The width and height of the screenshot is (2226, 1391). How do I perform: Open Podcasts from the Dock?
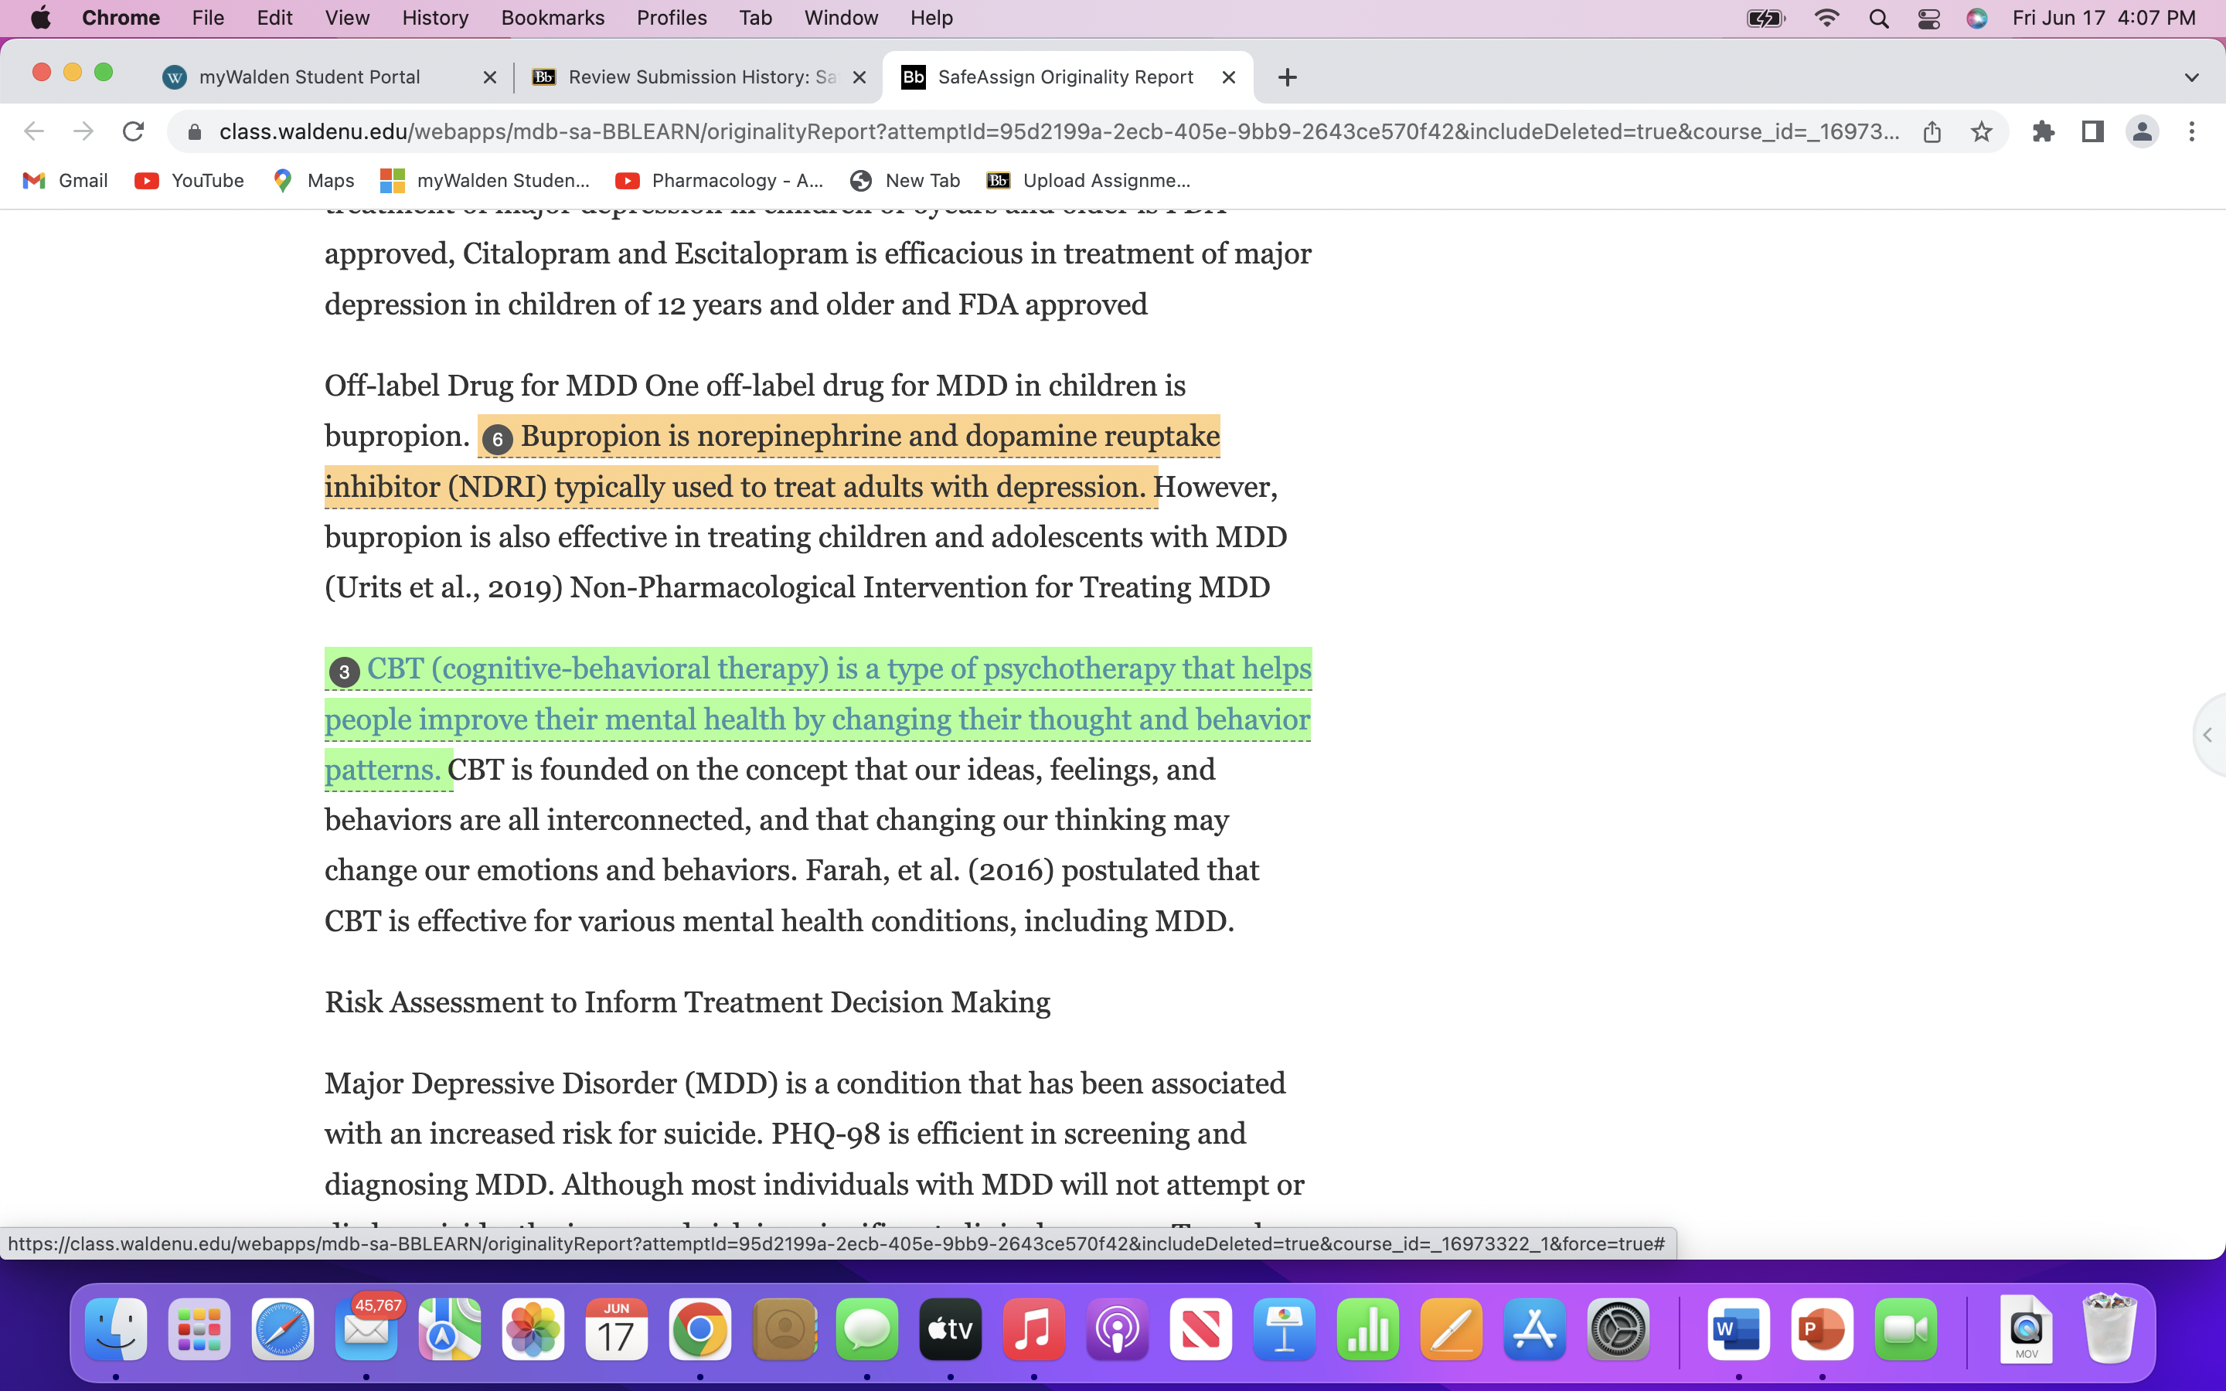(x=1117, y=1329)
